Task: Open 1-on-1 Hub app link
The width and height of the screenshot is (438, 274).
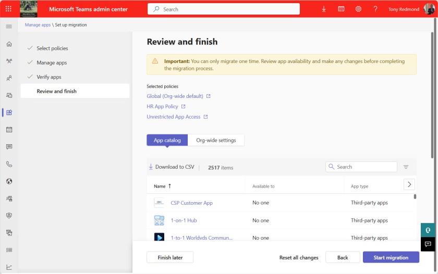Action: pos(184,220)
